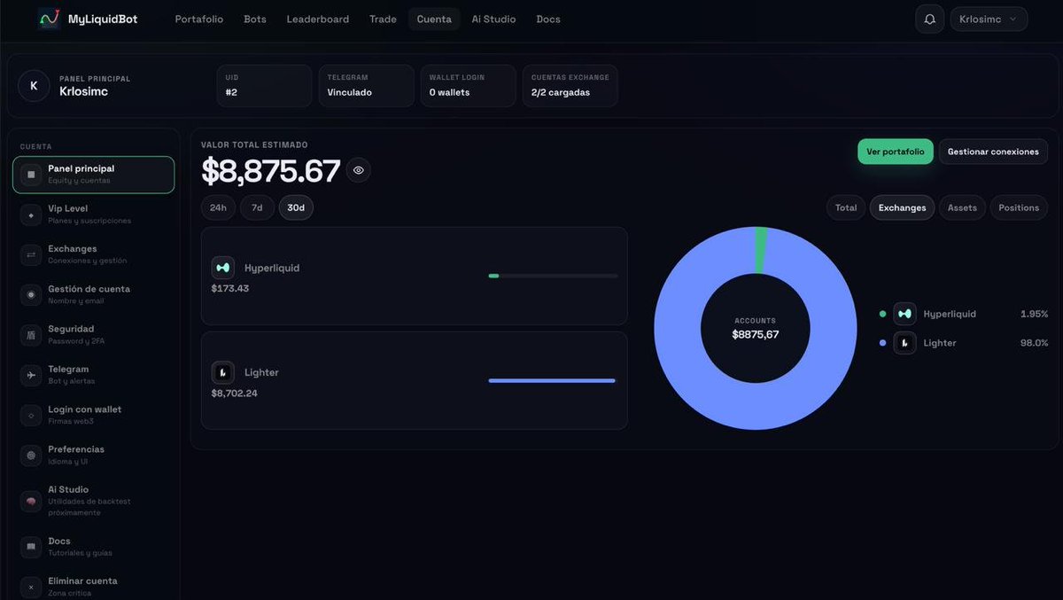Navigate to Trade
Viewport: 1063px width, 600px height.
coord(383,19)
